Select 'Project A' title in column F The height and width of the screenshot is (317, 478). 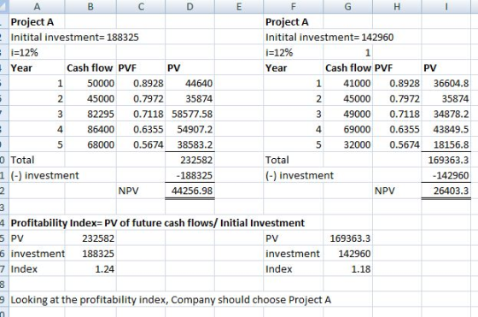(287, 22)
